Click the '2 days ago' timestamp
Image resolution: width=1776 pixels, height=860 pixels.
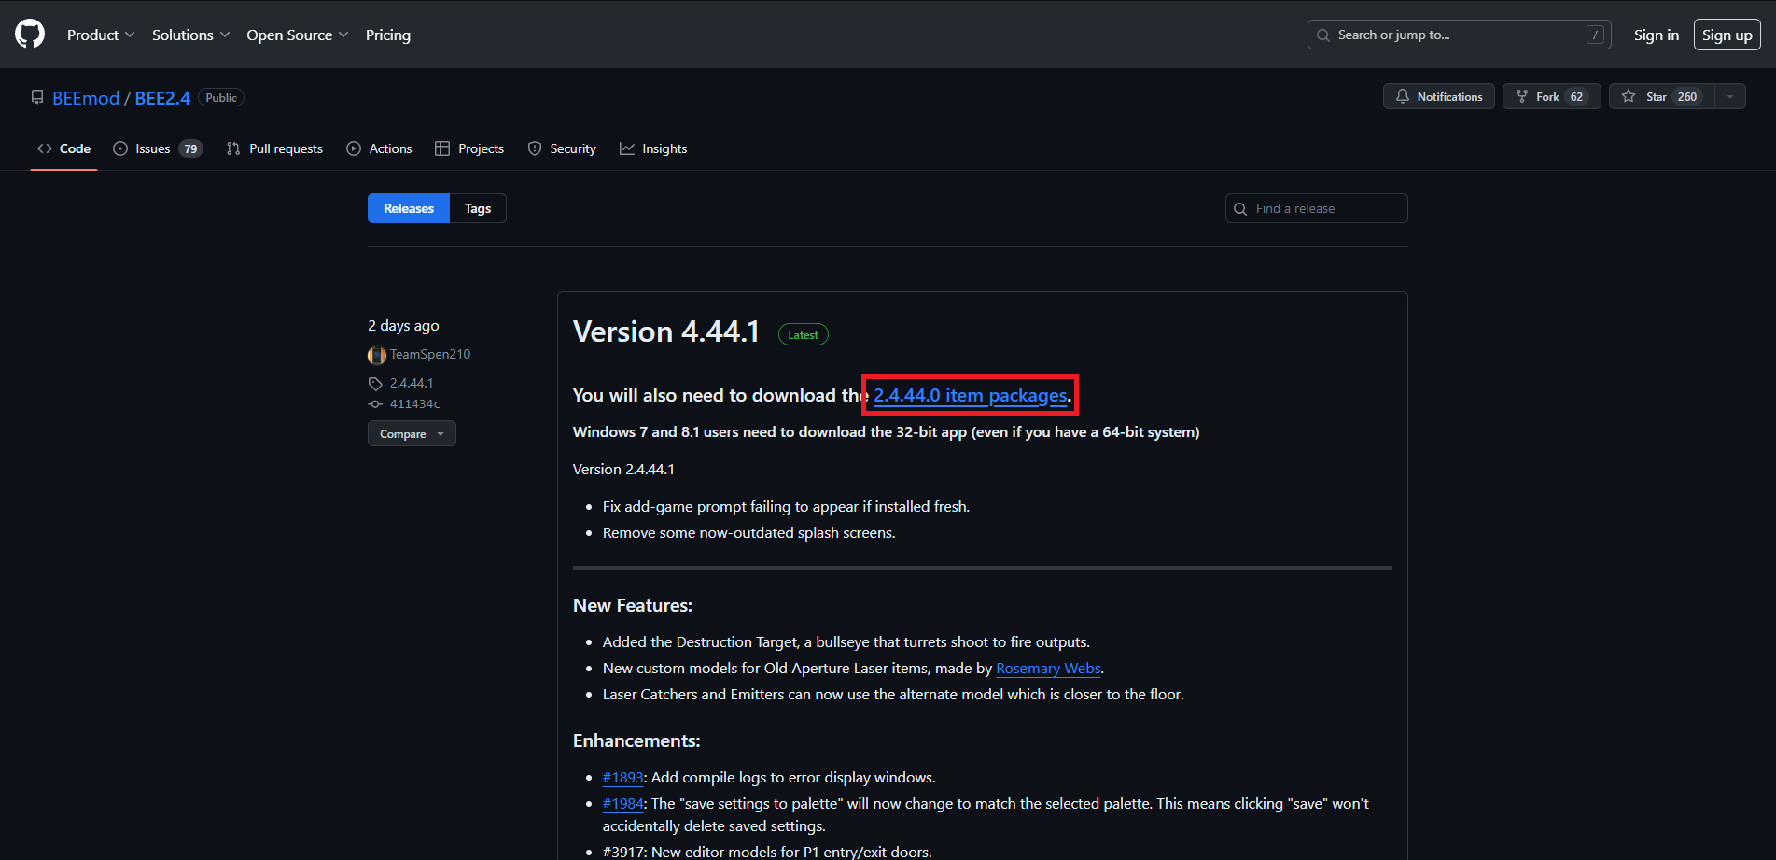[x=403, y=326]
